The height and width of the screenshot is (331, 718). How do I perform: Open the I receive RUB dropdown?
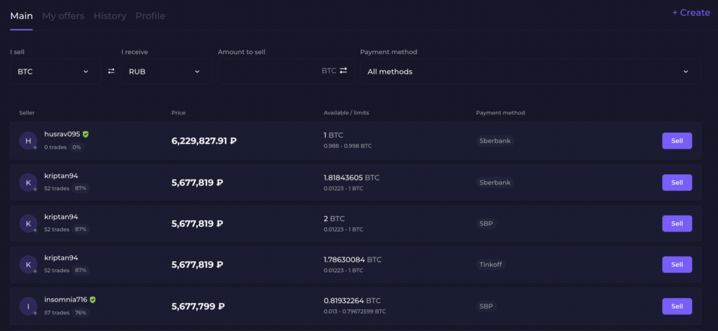pyautogui.click(x=167, y=72)
